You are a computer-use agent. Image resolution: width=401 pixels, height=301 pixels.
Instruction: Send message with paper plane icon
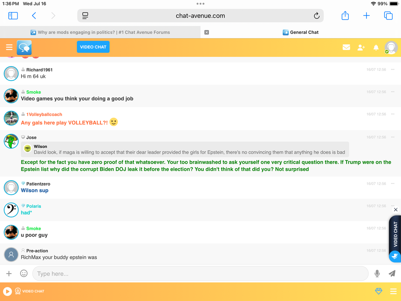392,274
